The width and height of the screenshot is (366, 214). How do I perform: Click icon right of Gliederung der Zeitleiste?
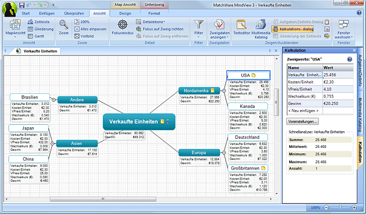coord(327,36)
